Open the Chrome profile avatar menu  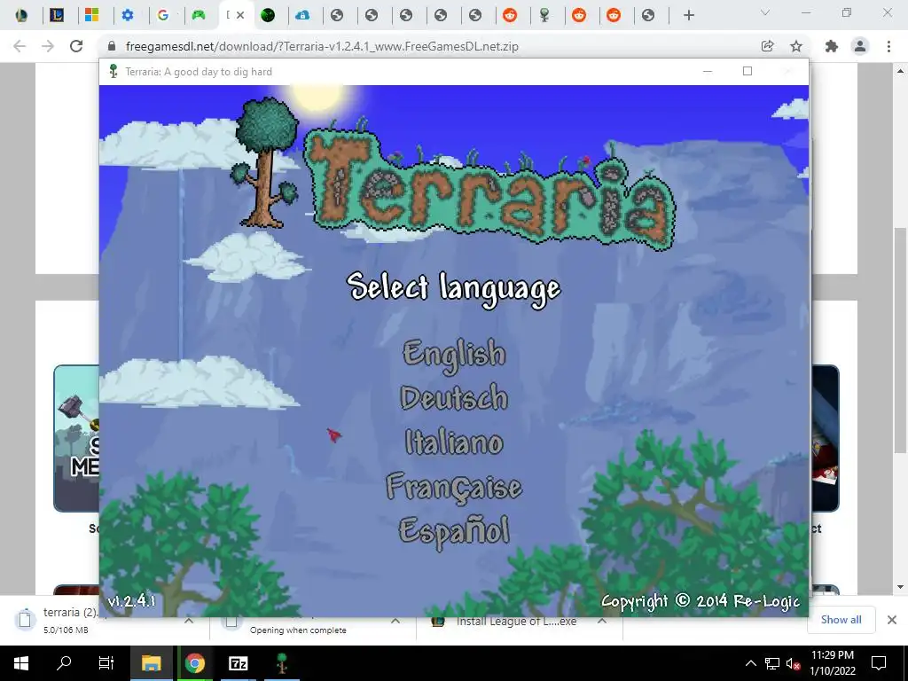(x=860, y=46)
